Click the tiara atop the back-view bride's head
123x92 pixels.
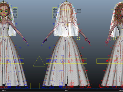[x=66, y=1]
